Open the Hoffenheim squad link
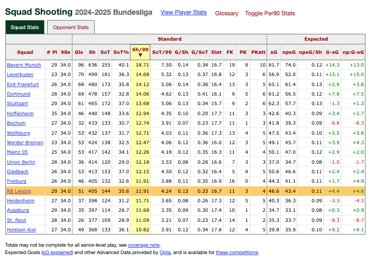This screenshot has height=262, width=375. [20, 114]
